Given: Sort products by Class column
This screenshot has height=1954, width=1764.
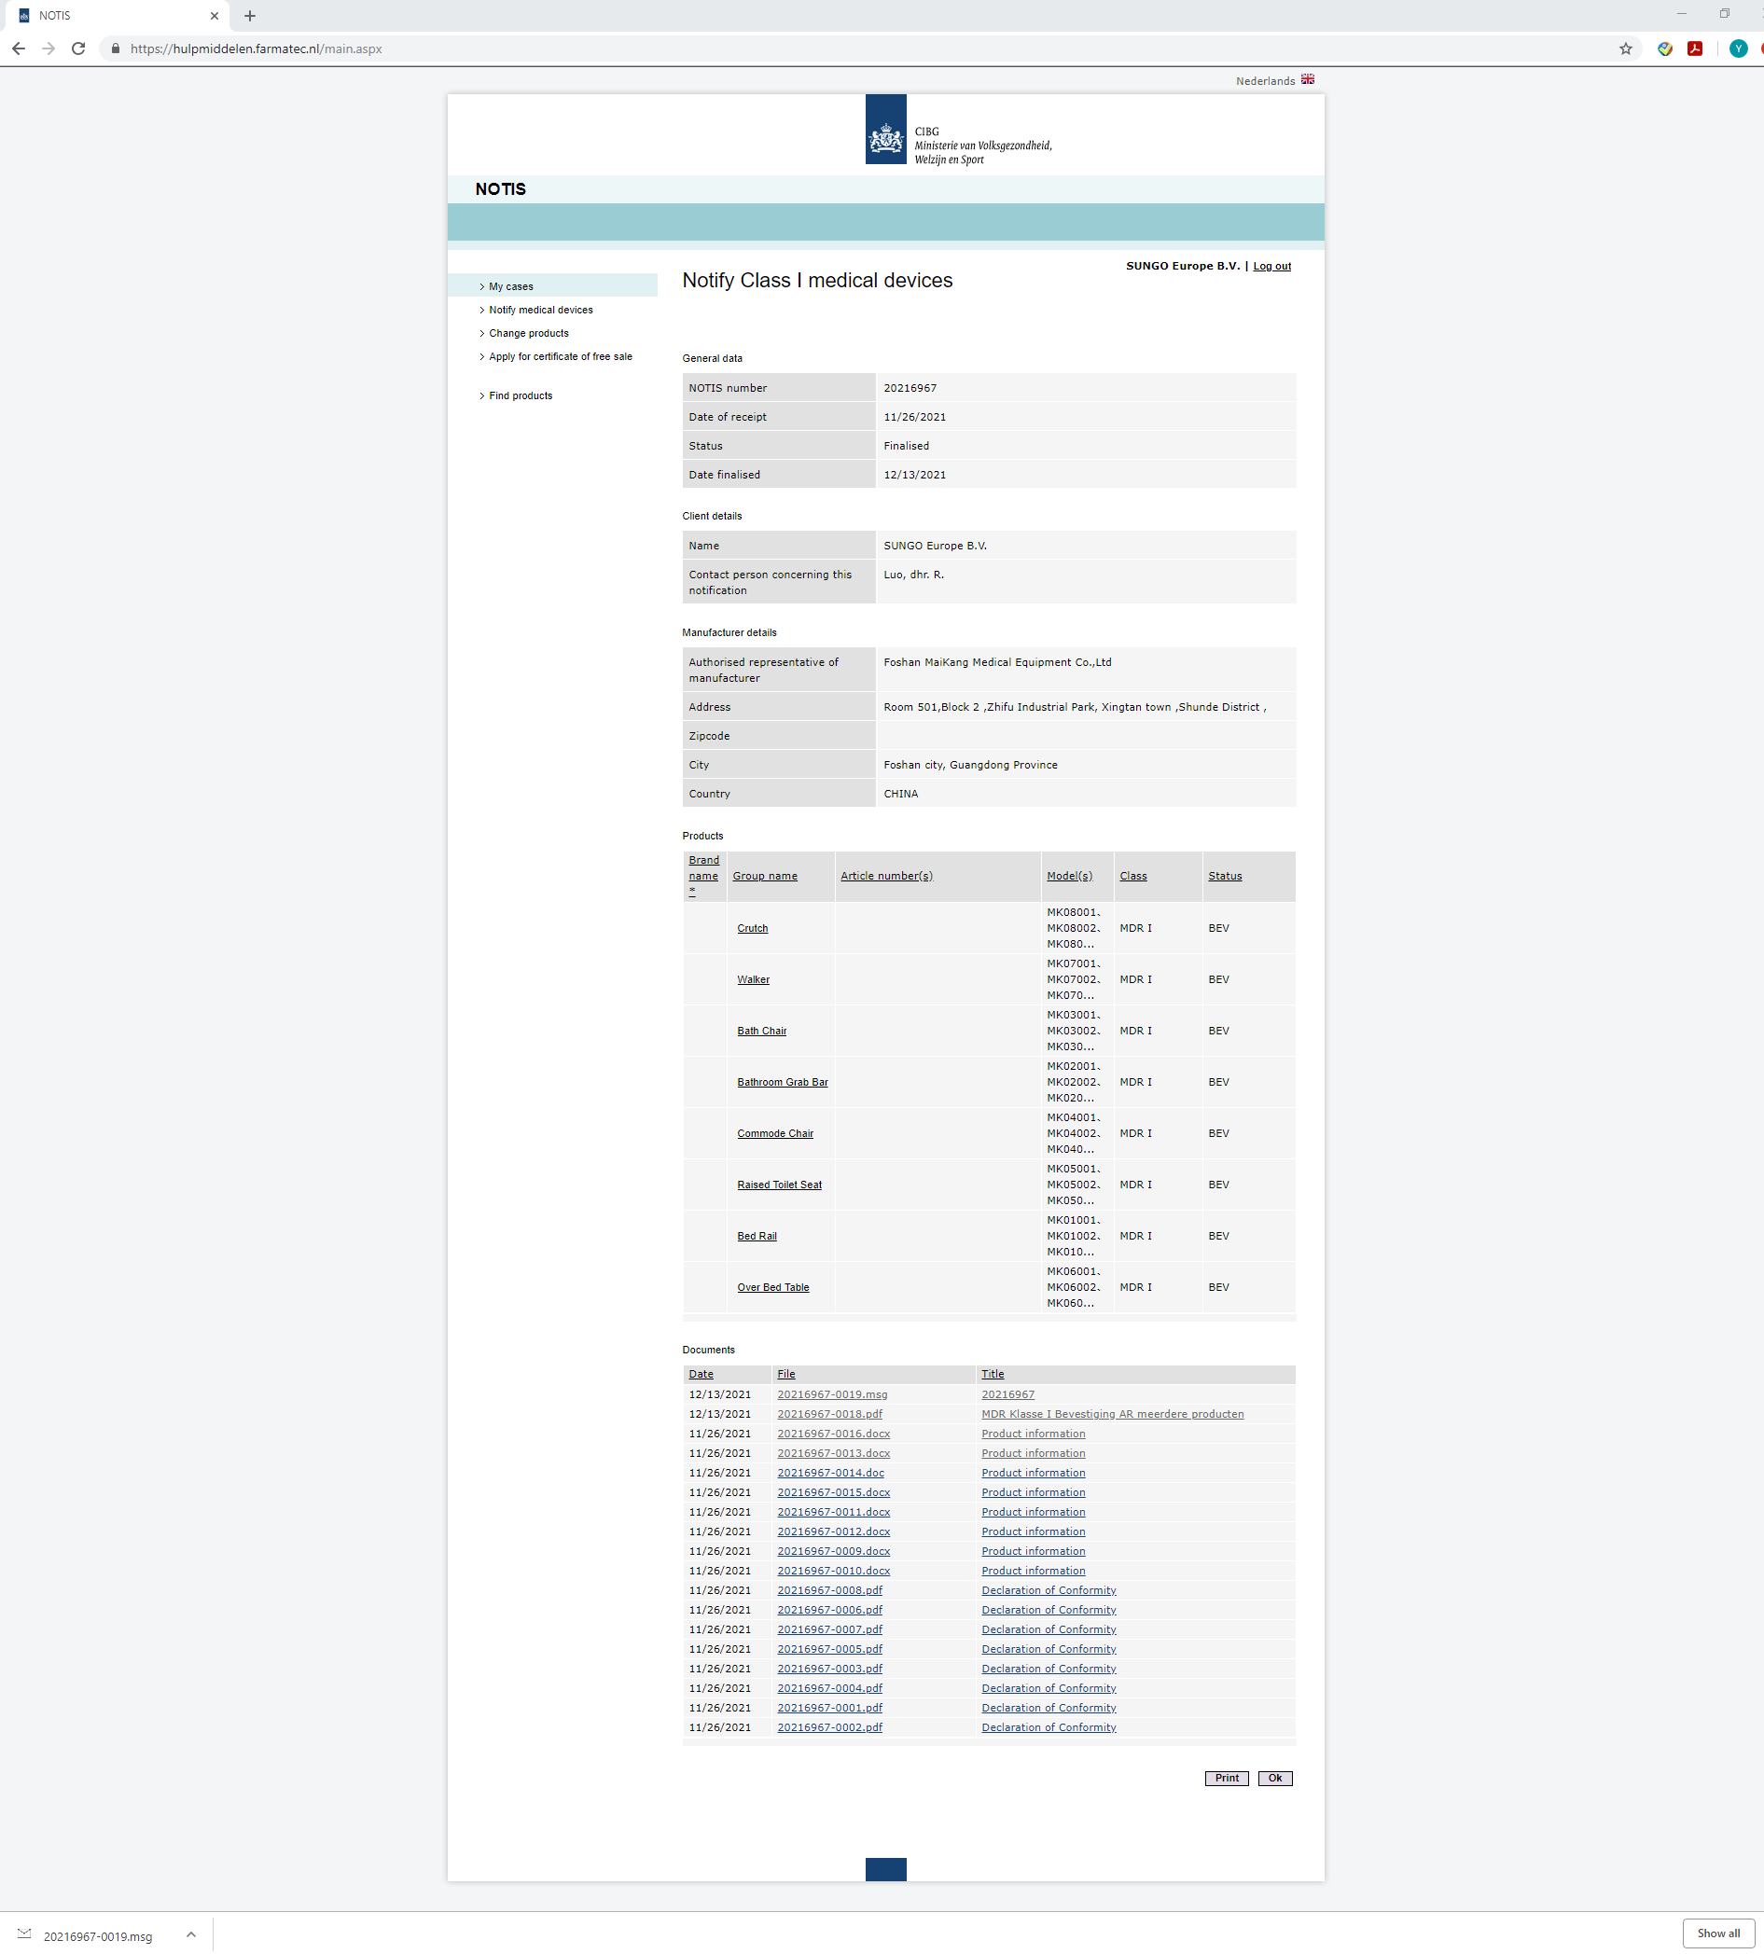Looking at the screenshot, I should pos(1133,876).
